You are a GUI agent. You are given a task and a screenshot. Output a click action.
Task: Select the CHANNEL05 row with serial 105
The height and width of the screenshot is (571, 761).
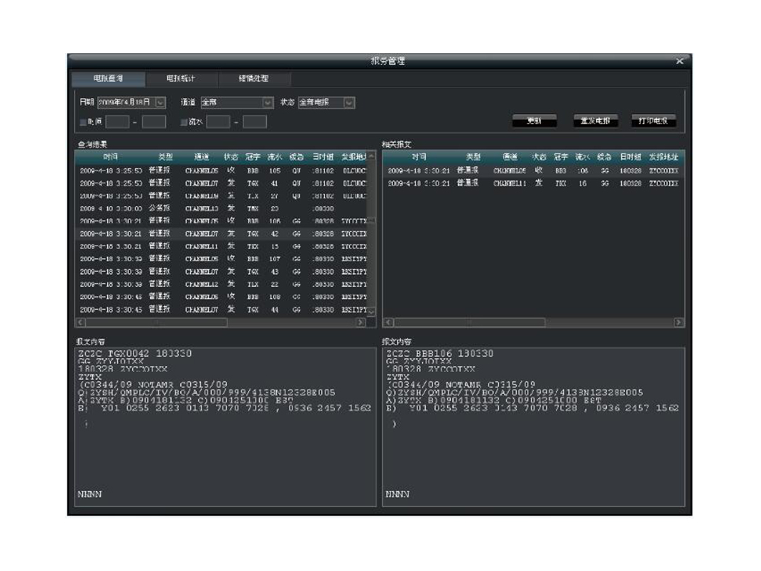pyautogui.click(x=221, y=171)
